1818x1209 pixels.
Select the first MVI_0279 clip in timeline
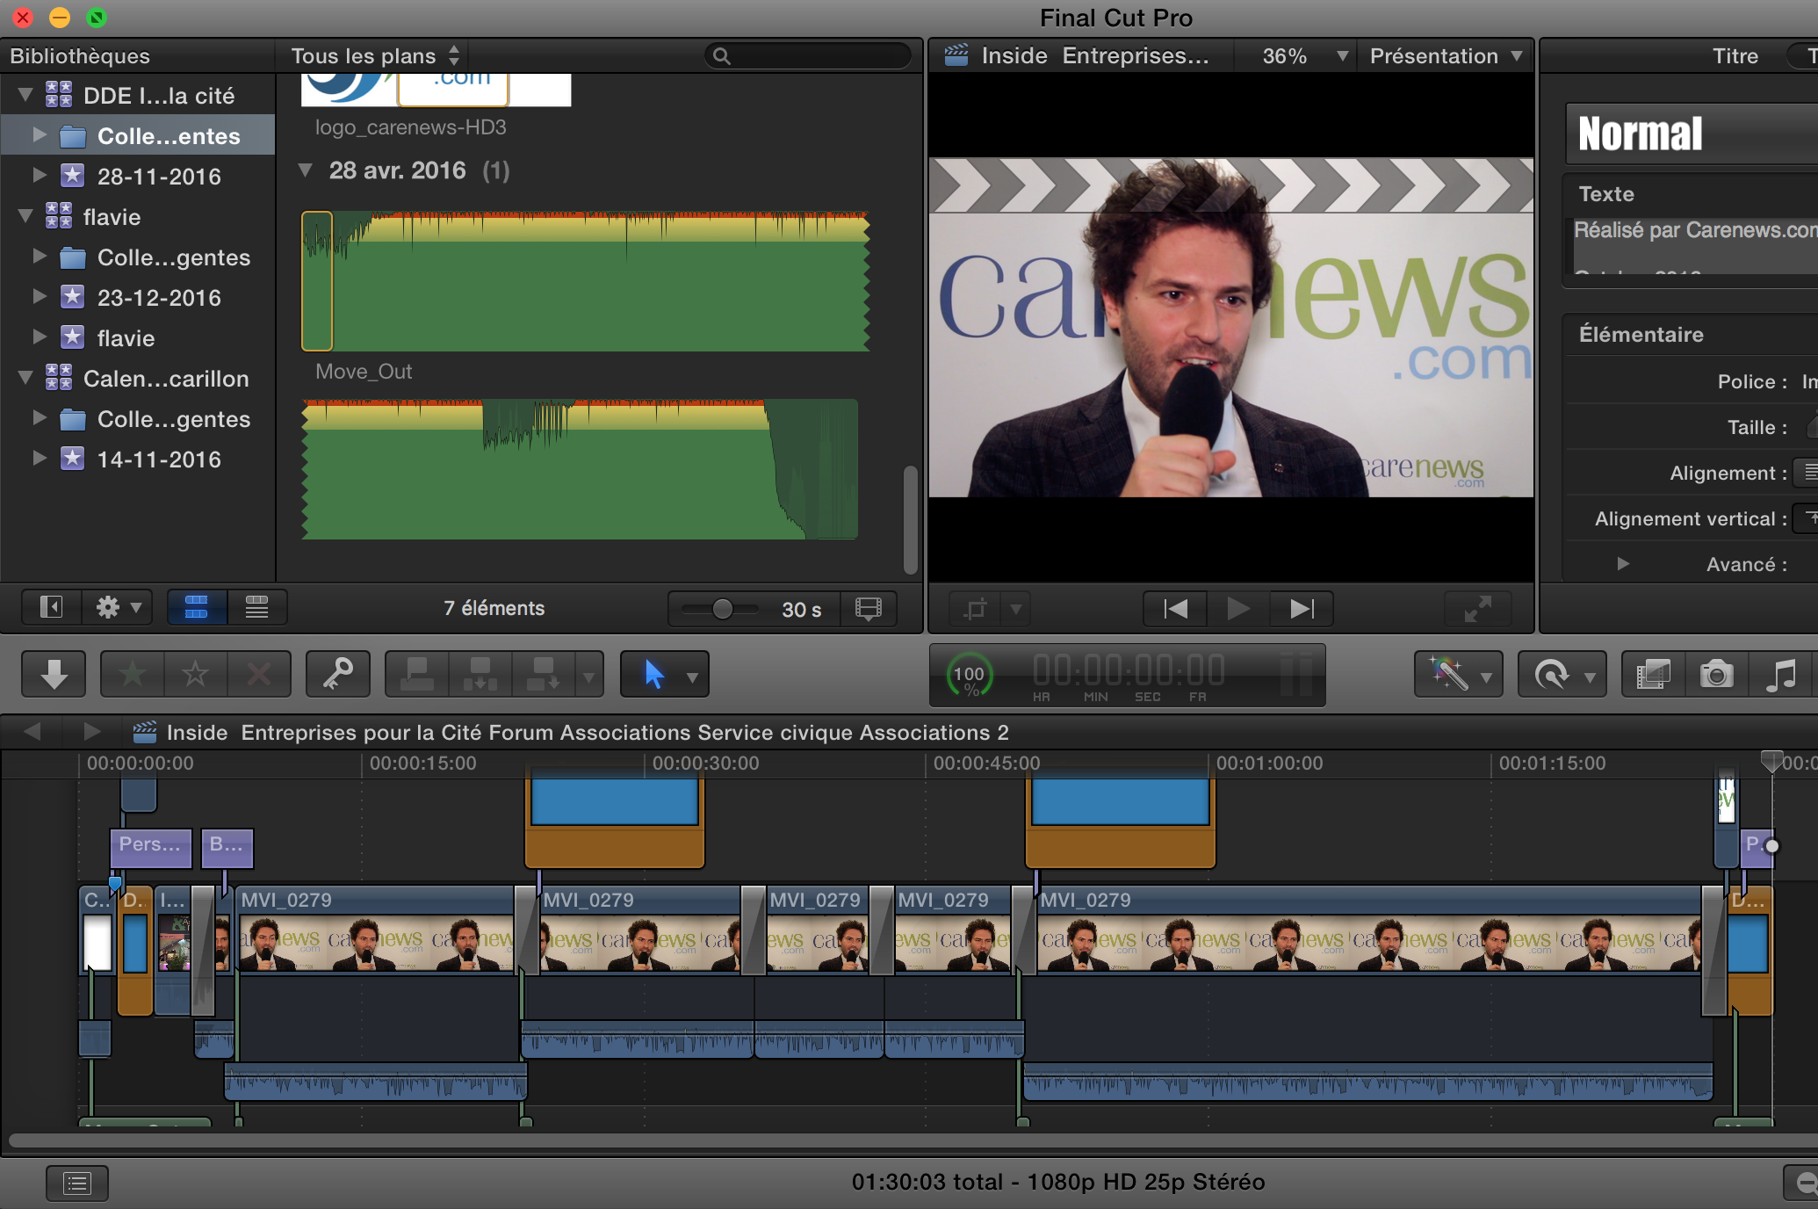pos(376,931)
